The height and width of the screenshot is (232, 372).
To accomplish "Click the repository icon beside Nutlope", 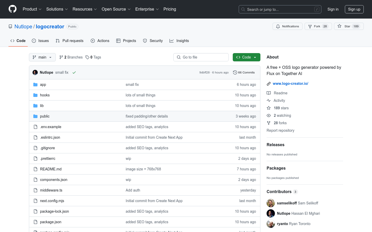I will 10,27.
